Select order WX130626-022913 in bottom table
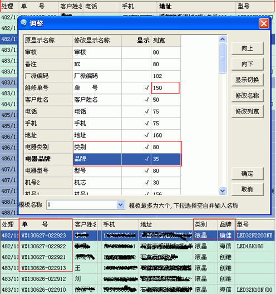Viewport: 276px width, 294px height. tap(46, 268)
